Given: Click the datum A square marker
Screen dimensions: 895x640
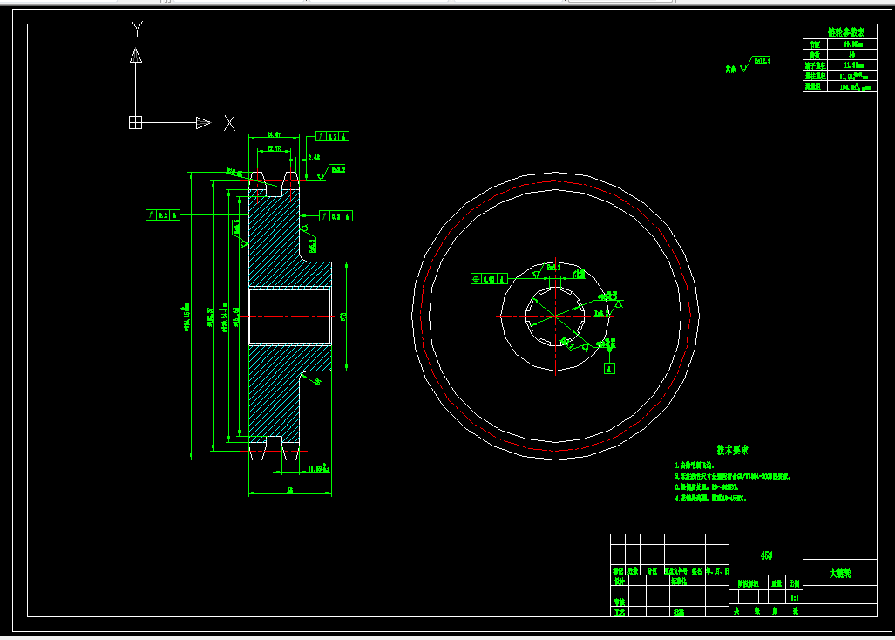Looking at the screenshot, I should pos(609,369).
